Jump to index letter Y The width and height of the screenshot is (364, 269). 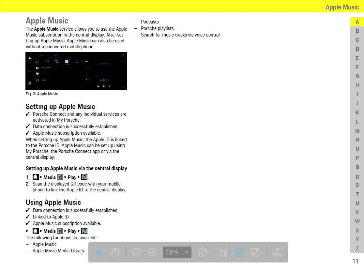(x=357, y=239)
